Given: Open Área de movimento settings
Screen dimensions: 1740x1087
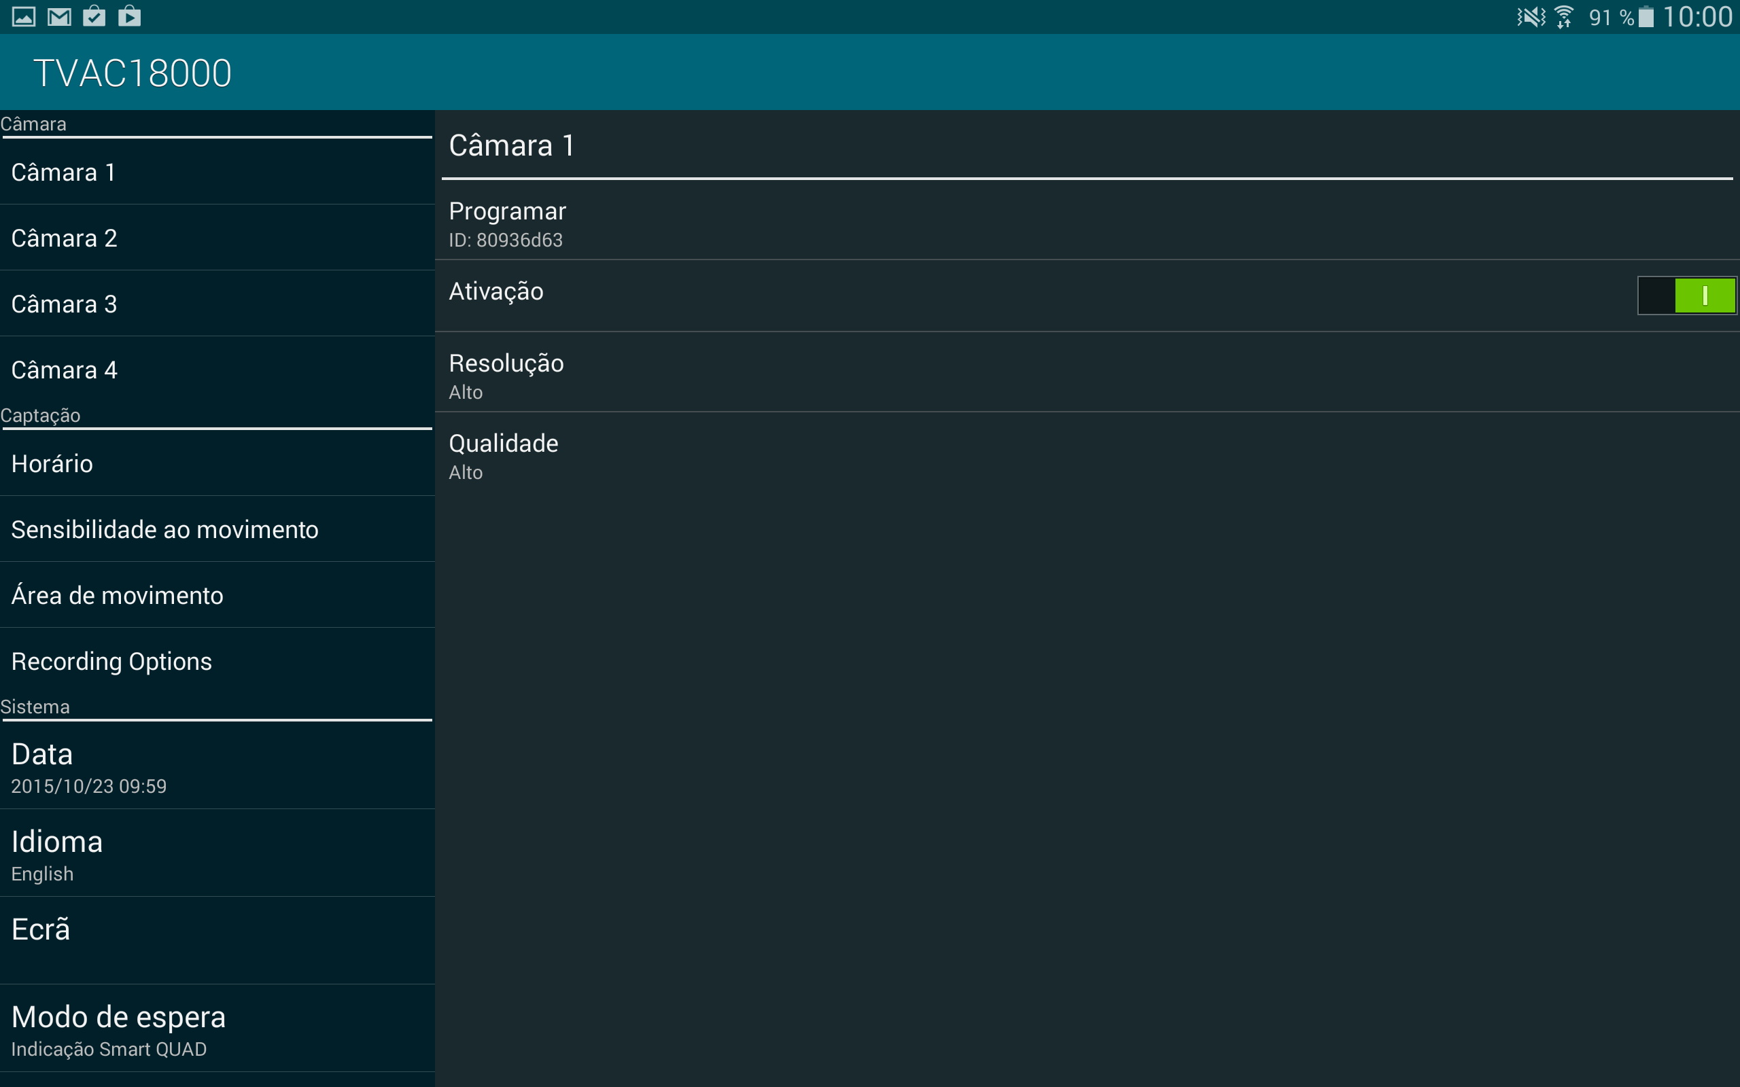Looking at the screenshot, I should coord(217,595).
